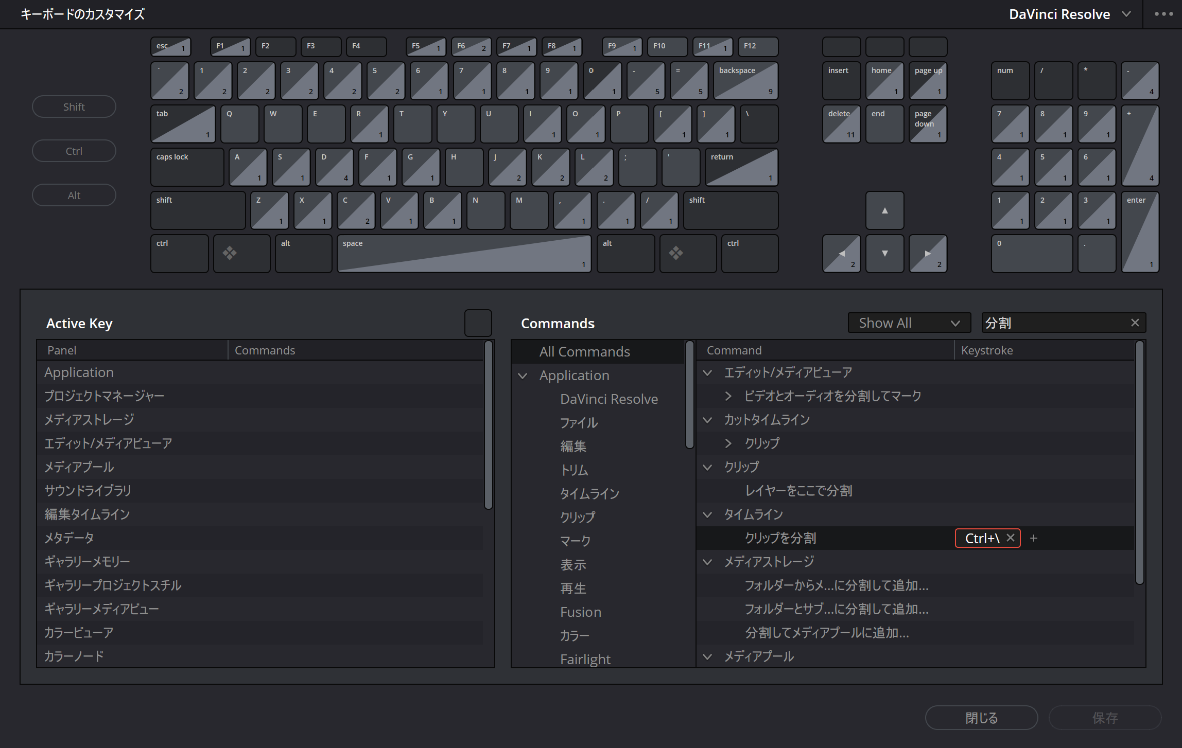
Task: Click the command list scrollbar
Action: 1140,462
